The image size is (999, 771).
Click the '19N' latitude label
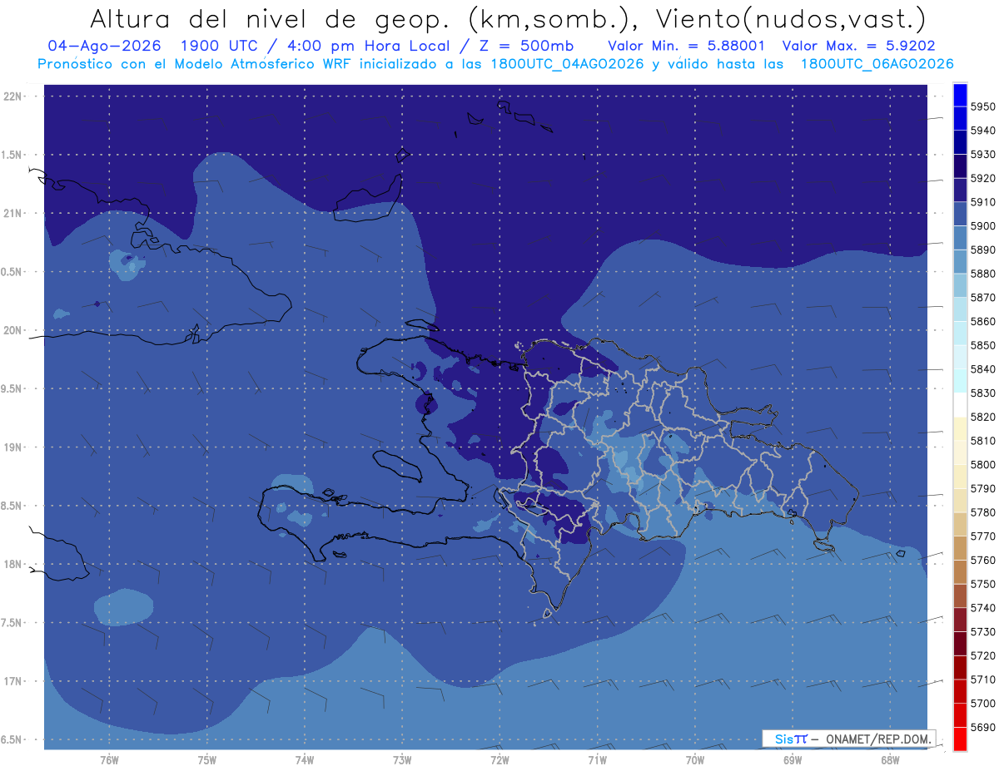[12, 447]
